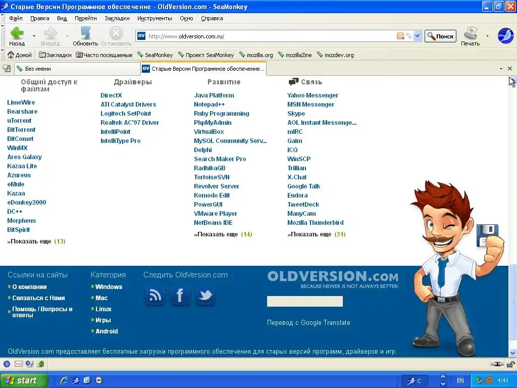The height and width of the screenshot is (388, 517).
Task: Open the tab list dropdown arrow
Action: tap(501, 69)
